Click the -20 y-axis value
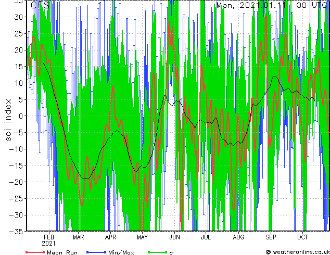Screen dimensions: 330x255 coord(17,182)
